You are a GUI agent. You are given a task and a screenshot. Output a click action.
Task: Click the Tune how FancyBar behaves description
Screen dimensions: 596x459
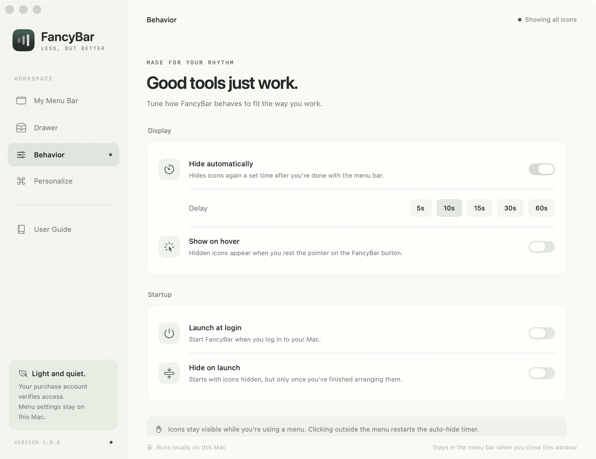235,104
